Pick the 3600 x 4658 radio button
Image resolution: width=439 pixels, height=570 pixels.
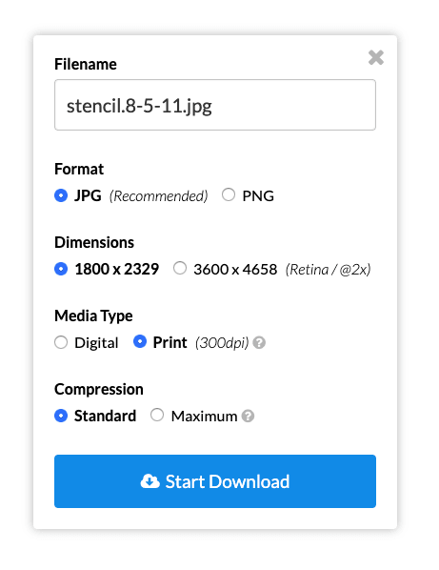180,268
